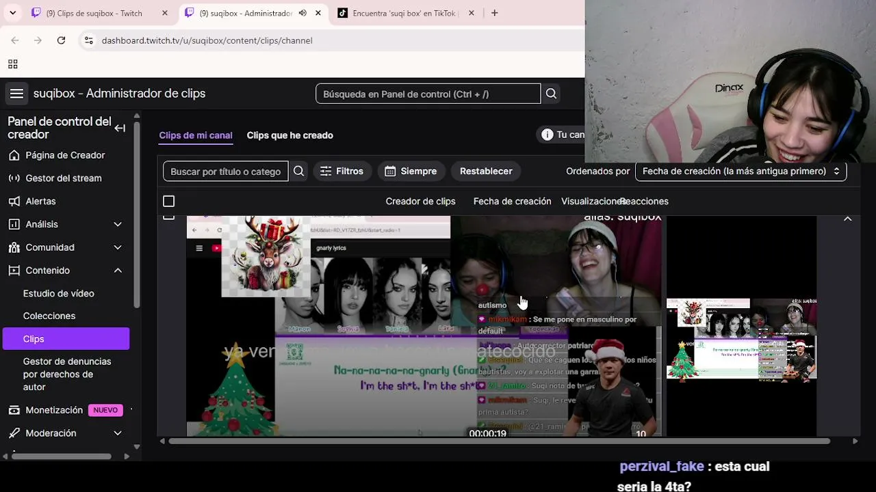Click the Tu canal info icon
Image resolution: width=876 pixels, height=492 pixels.
click(x=547, y=135)
